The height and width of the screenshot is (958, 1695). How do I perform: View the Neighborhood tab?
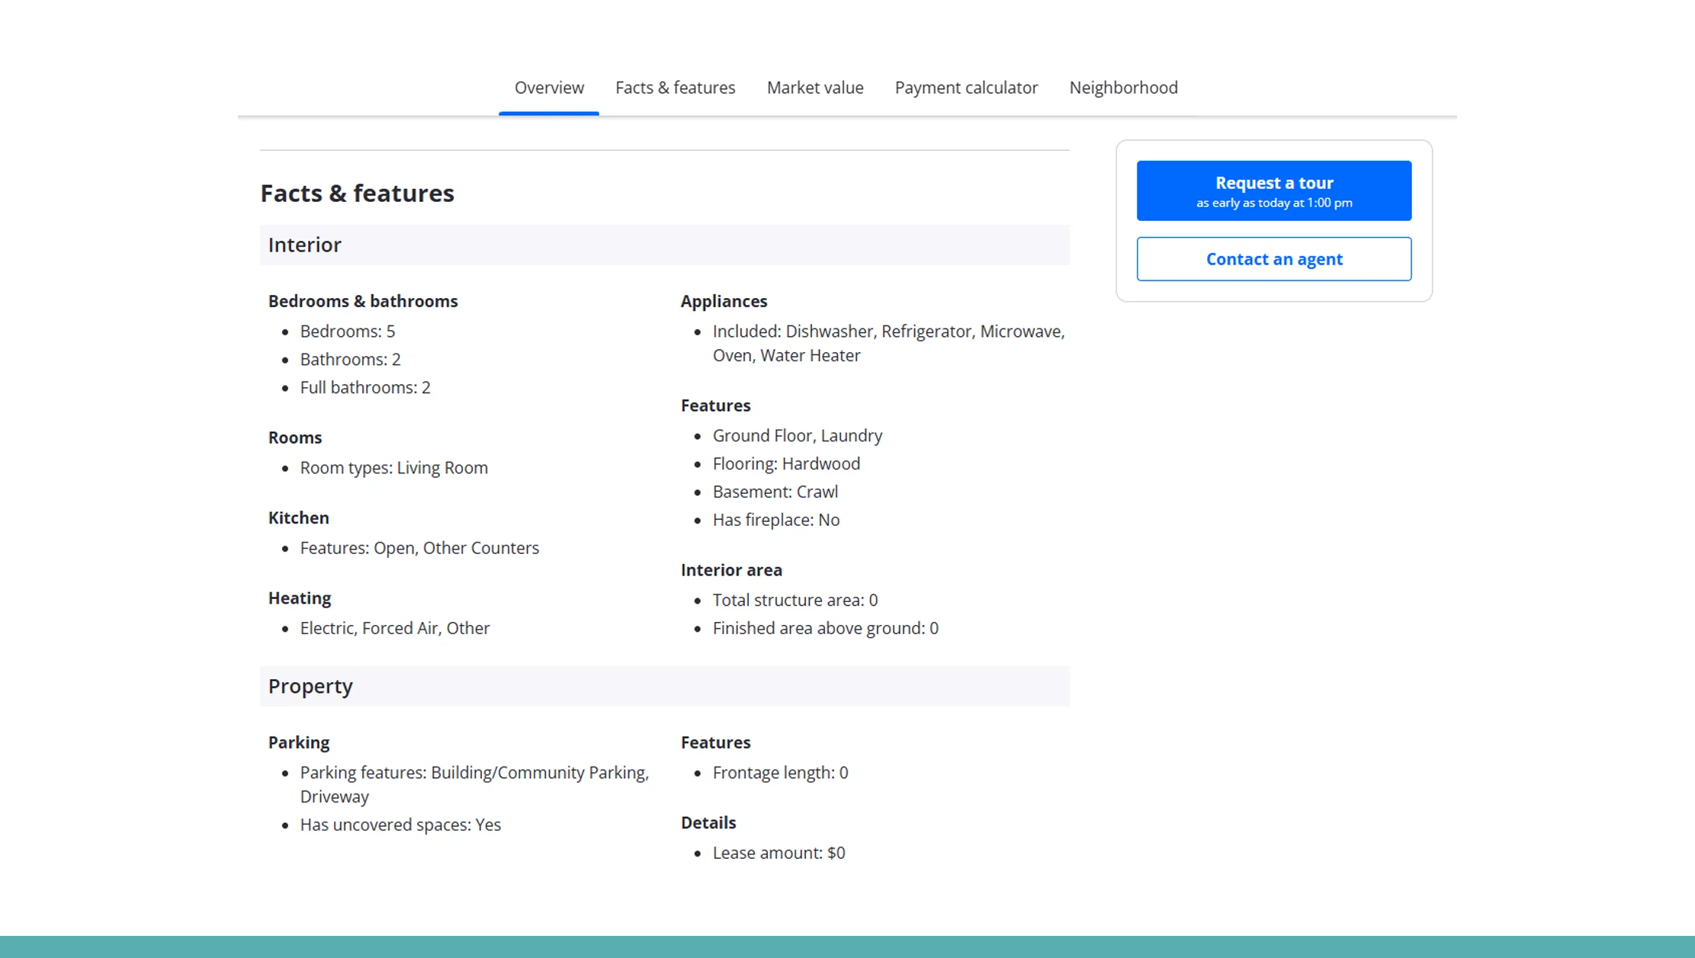[x=1123, y=88]
